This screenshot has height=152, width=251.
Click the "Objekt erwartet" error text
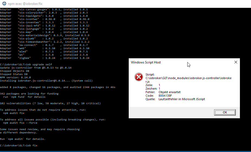[169, 92]
